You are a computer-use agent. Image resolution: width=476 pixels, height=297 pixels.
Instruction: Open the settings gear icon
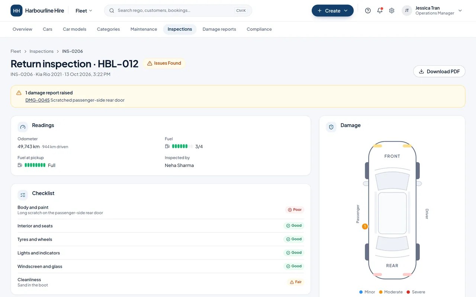pos(392,11)
